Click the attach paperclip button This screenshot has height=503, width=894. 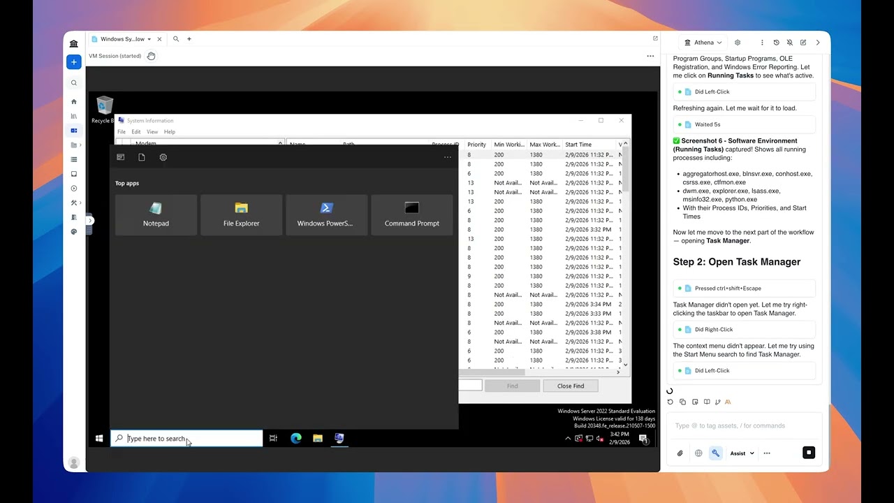coord(680,453)
